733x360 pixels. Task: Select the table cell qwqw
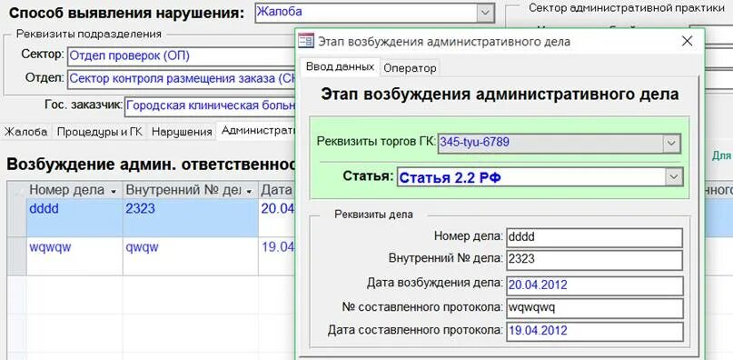point(190,256)
